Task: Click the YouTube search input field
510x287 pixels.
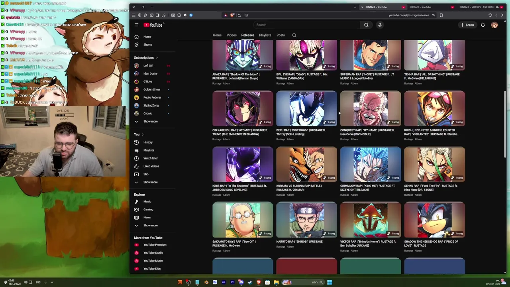Action: [x=306, y=25]
